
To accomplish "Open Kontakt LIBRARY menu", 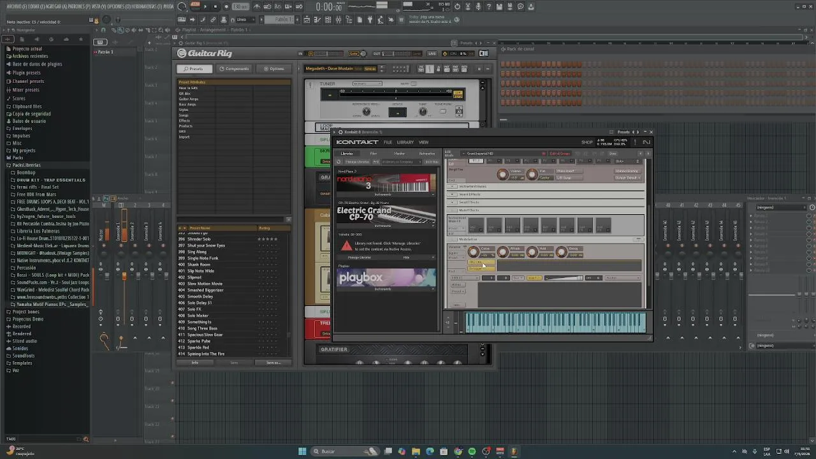I will (405, 142).
